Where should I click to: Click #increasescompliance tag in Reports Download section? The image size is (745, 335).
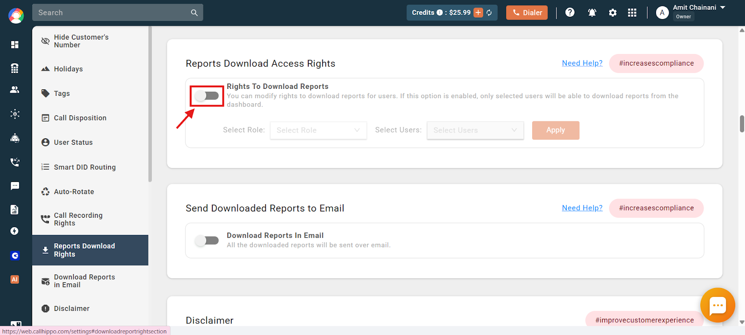[x=656, y=63]
